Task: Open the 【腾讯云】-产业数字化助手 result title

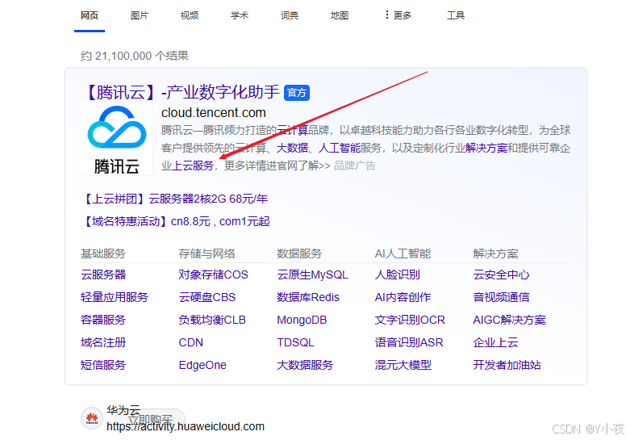Action: point(181,93)
